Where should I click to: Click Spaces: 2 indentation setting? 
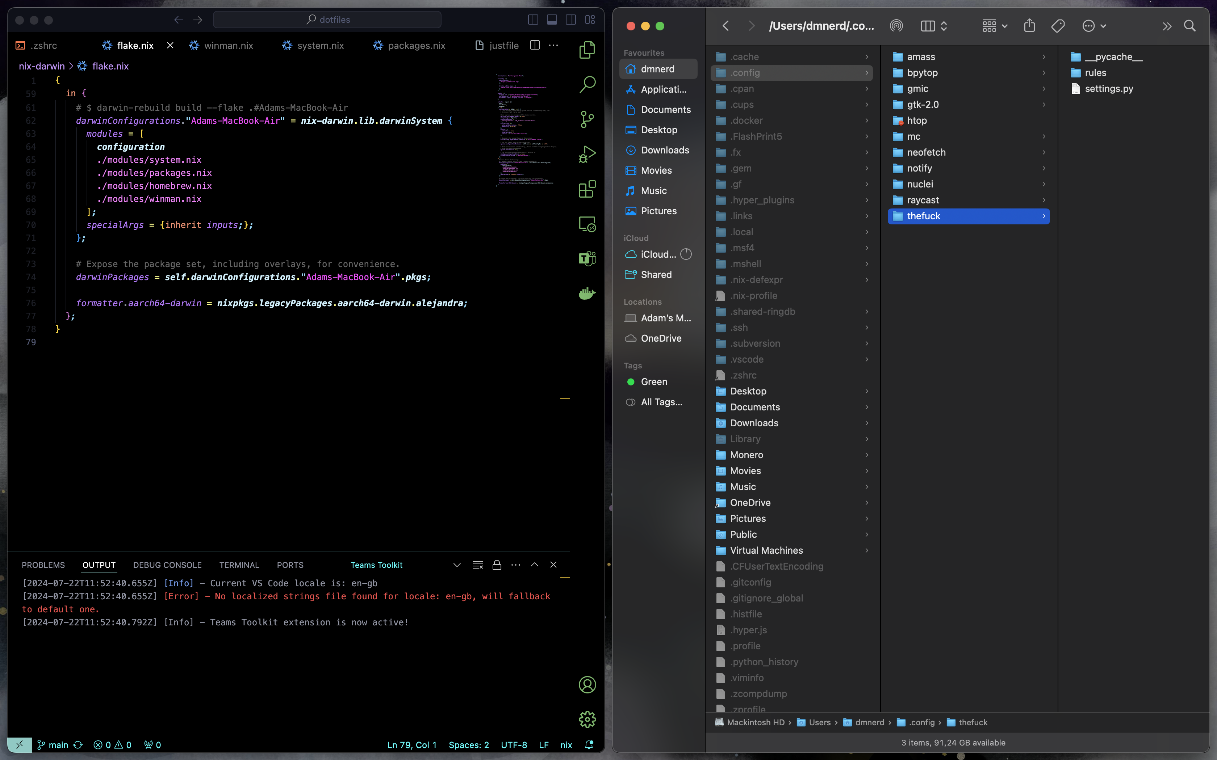tap(469, 745)
